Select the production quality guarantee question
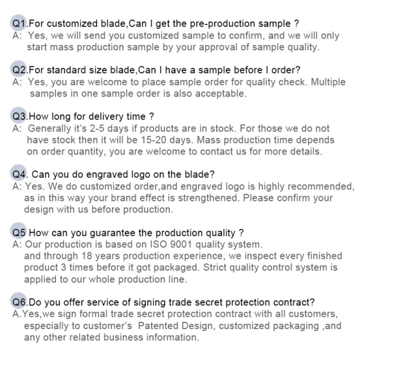Image resolution: width=418 pixels, height=365 pixels. click(136, 232)
